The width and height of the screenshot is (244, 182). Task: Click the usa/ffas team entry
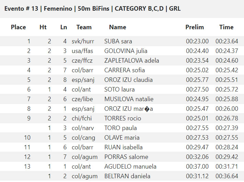coord(82,51)
